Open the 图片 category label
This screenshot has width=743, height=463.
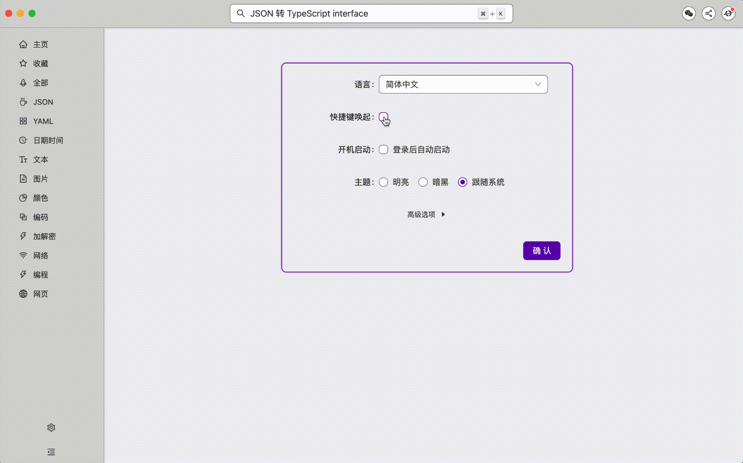(x=41, y=179)
